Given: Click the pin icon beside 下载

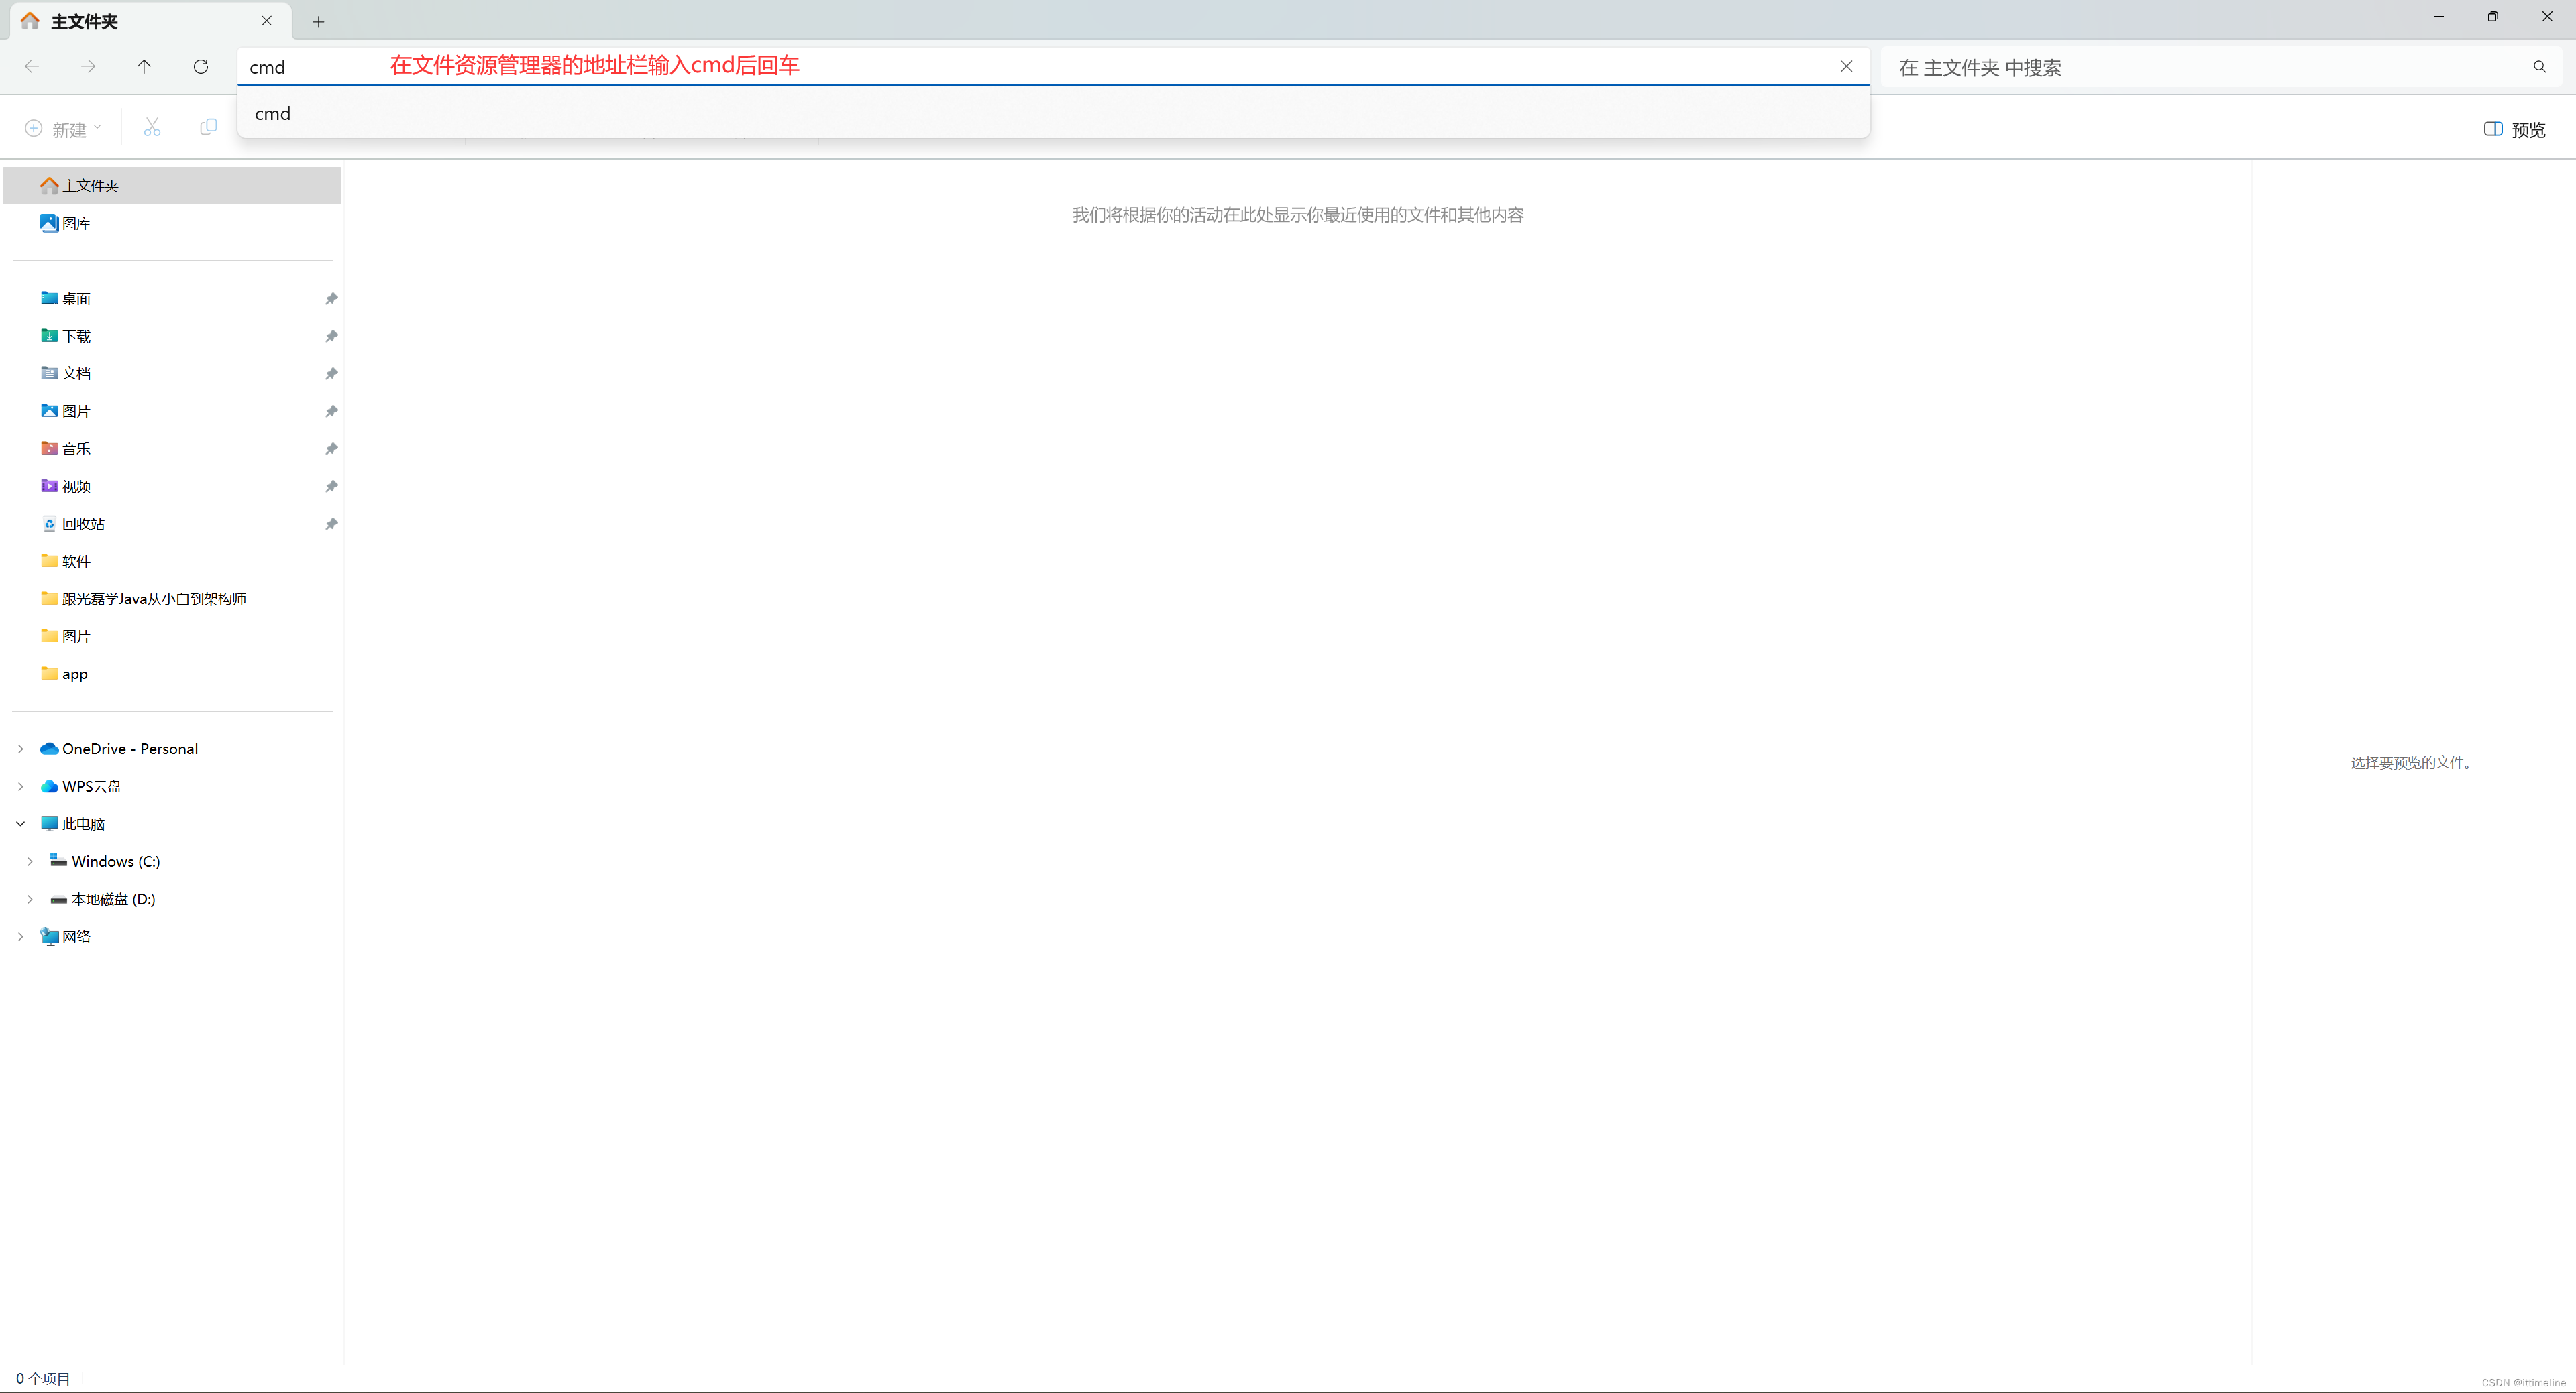Looking at the screenshot, I should 331,337.
